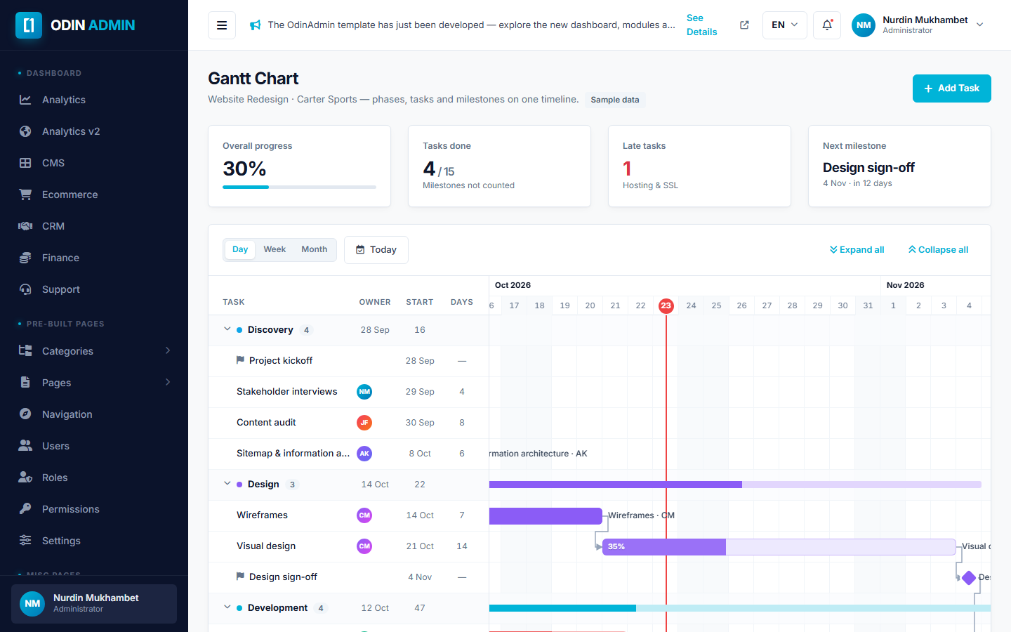Image resolution: width=1011 pixels, height=632 pixels.
Task: Click the Permissions key icon
Action: click(25, 509)
